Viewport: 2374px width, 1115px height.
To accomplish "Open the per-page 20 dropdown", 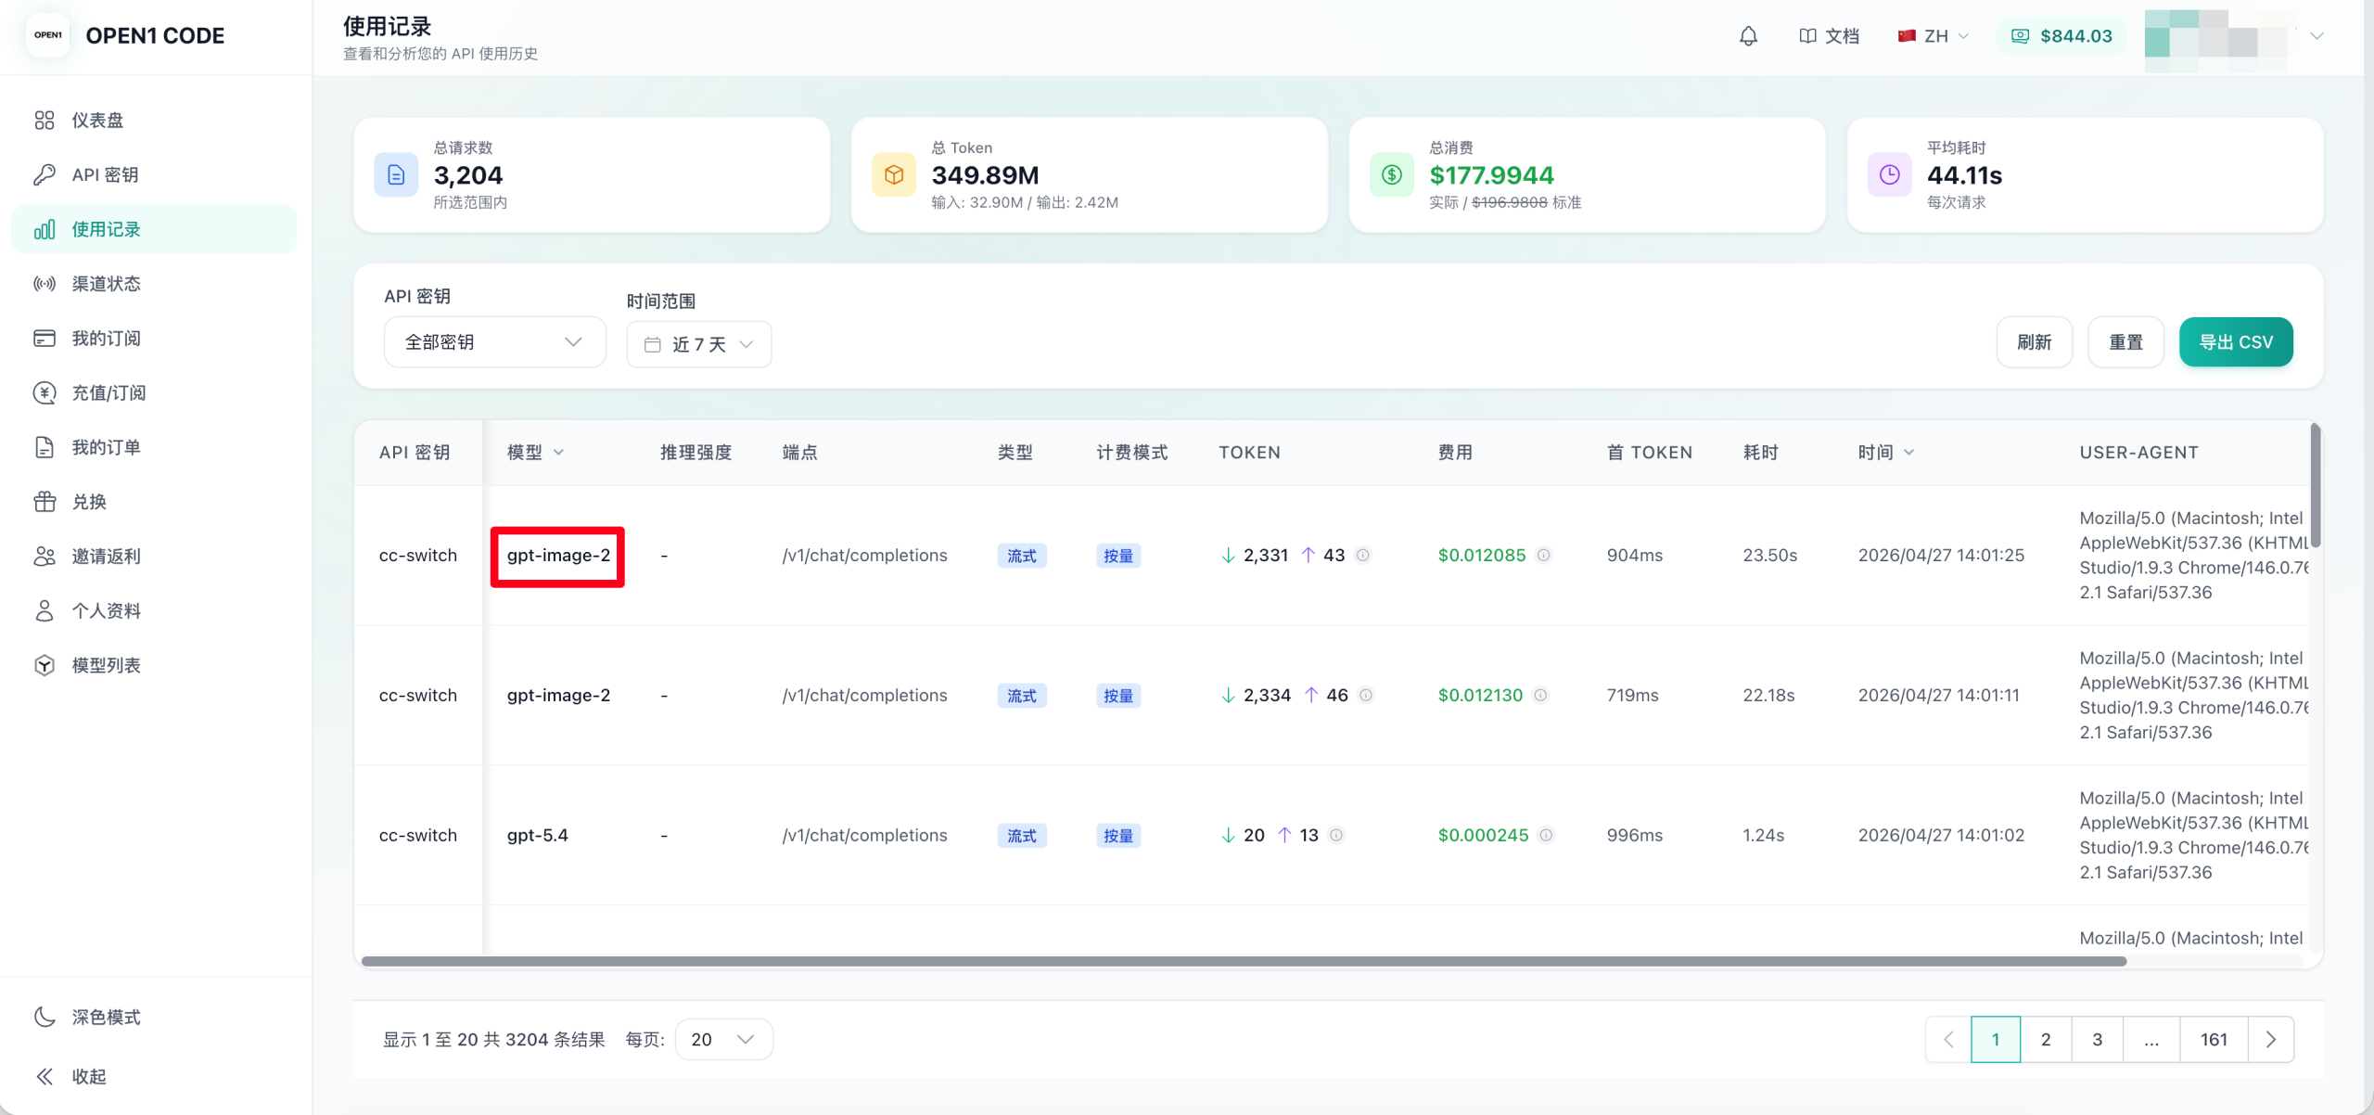I will click(x=723, y=1039).
